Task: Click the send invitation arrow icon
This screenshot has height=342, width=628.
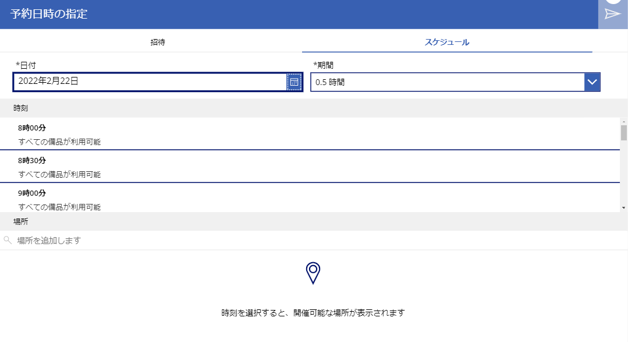Action: [x=613, y=13]
